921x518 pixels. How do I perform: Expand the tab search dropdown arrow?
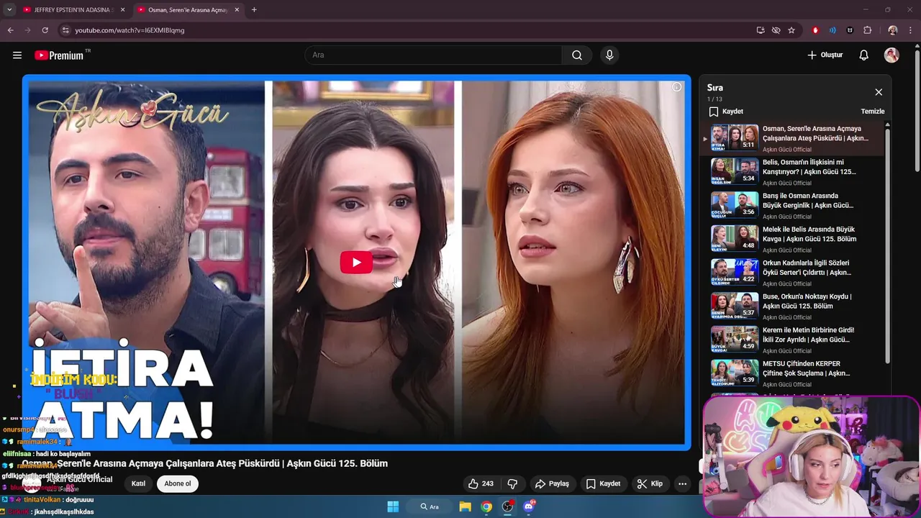click(9, 10)
